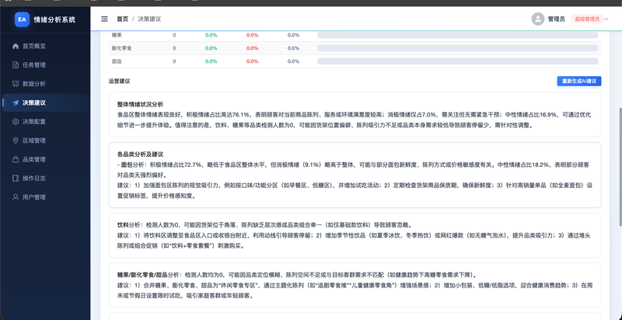Viewport: 622px width, 320px height.
Task: Click the 糖果 category cell
Action: click(117, 35)
